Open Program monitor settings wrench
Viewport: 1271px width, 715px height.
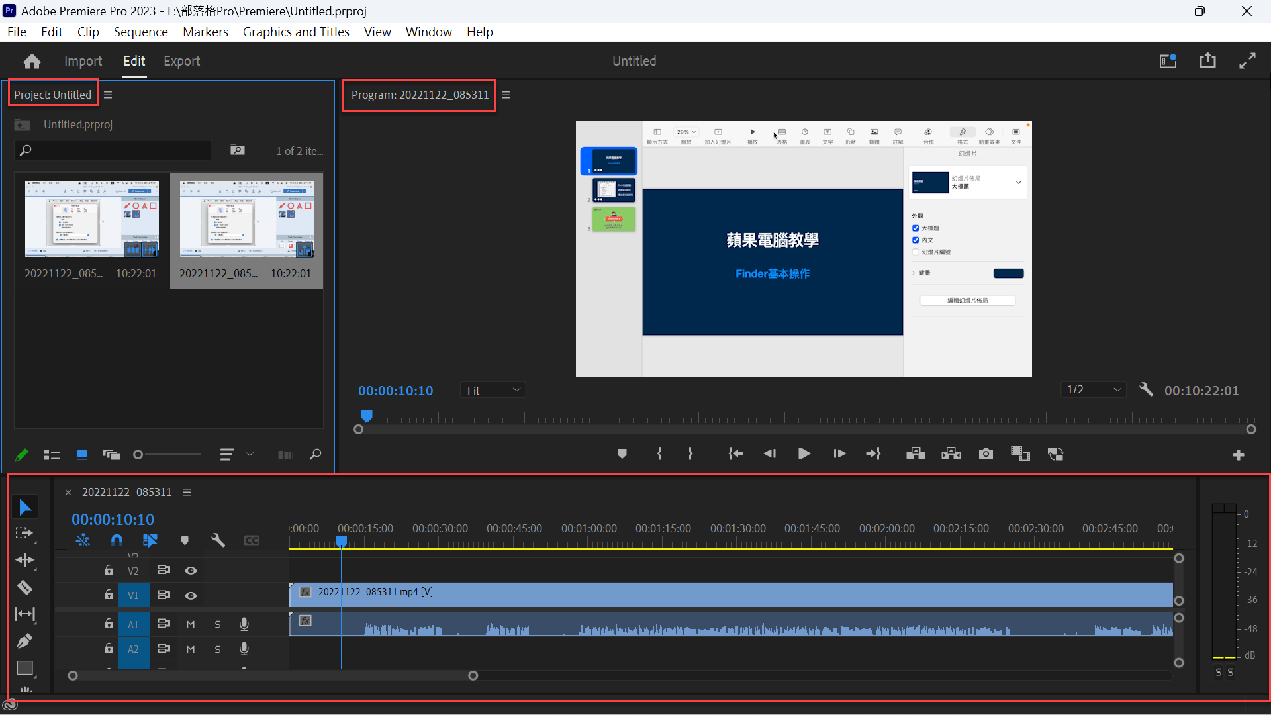click(x=1146, y=389)
